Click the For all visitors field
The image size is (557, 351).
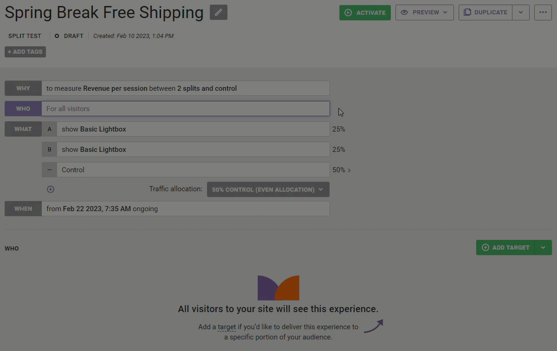tap(186, 109)
